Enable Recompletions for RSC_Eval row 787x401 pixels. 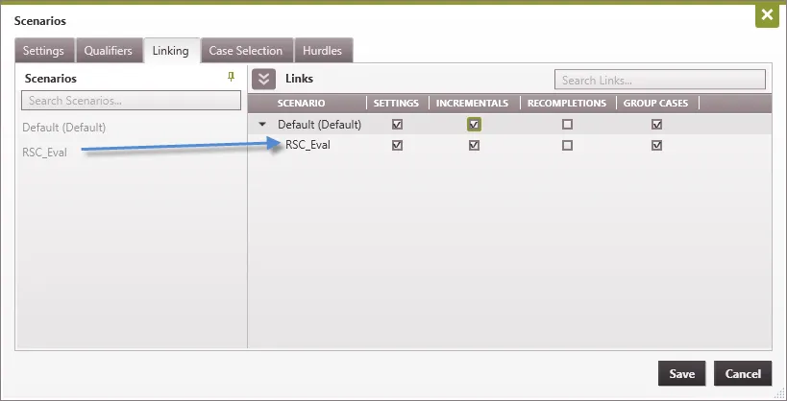(567, 146)
